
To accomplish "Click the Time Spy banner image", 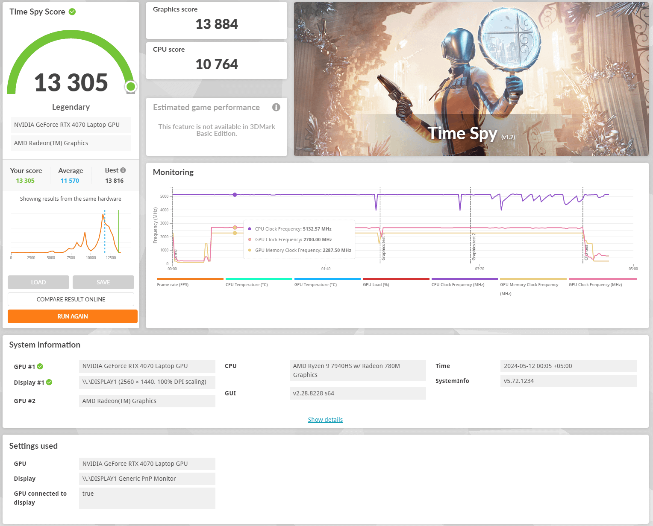I will pos(471,79).
